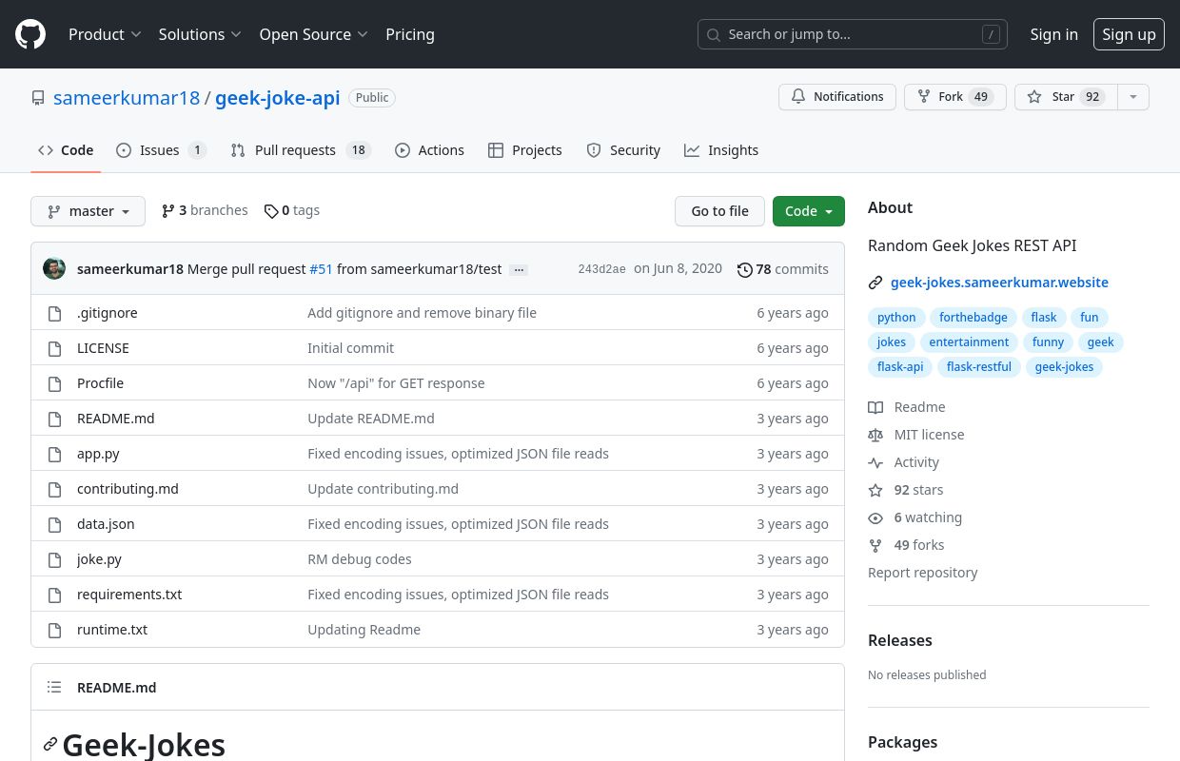Click the repository book icon beside sameerkumar18

pyautogui.click(x=38, y=98)
